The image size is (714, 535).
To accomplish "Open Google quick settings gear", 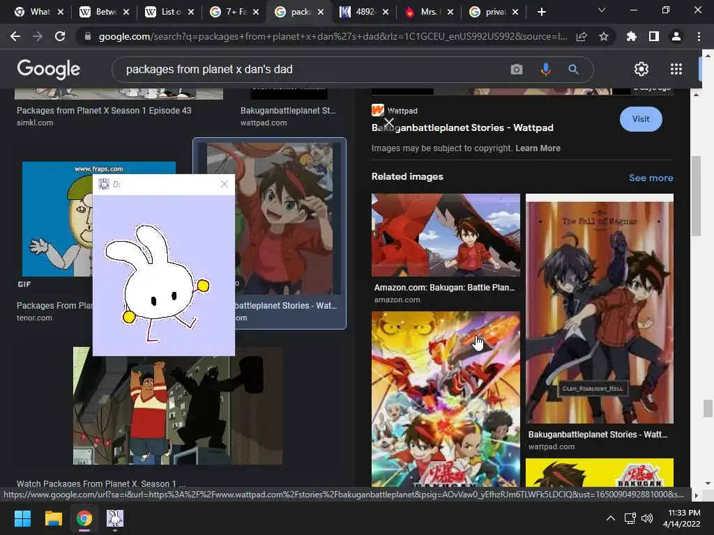I will pyautogui.click(x=641, y=69).
